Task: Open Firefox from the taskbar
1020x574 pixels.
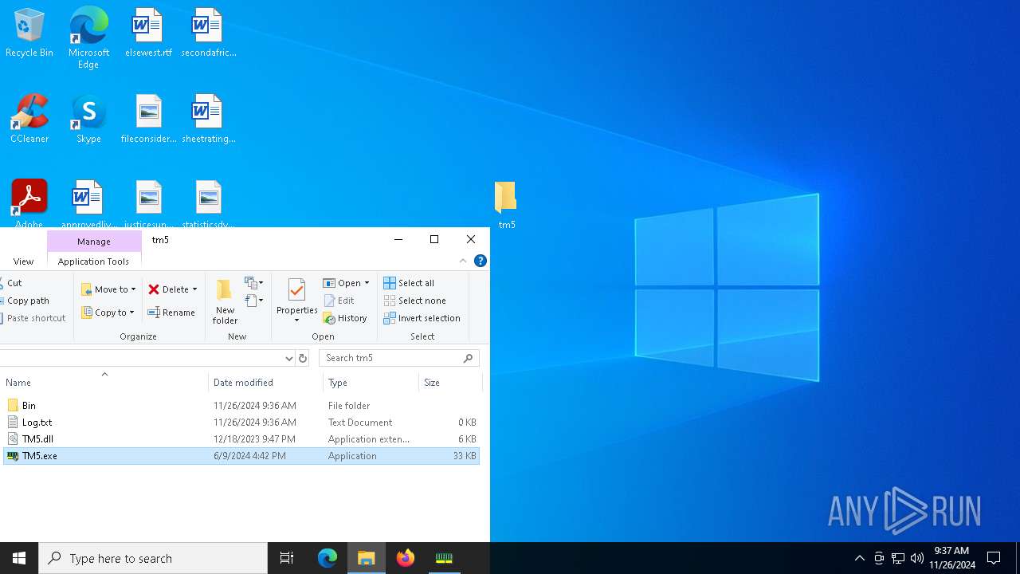Action: (406, 558)
